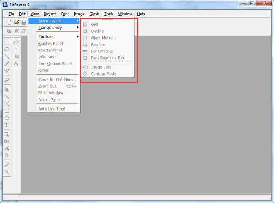Select the Polygon shape tool

pyautogui.click(x=7, y=104)
